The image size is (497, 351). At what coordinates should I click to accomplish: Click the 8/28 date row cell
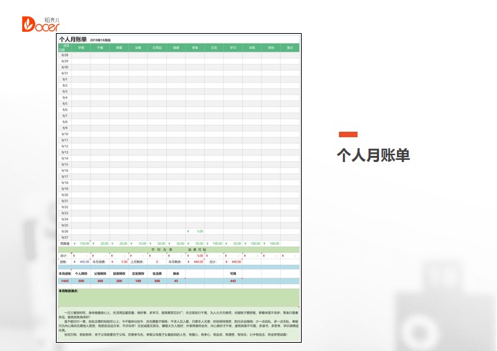[64, 54]
